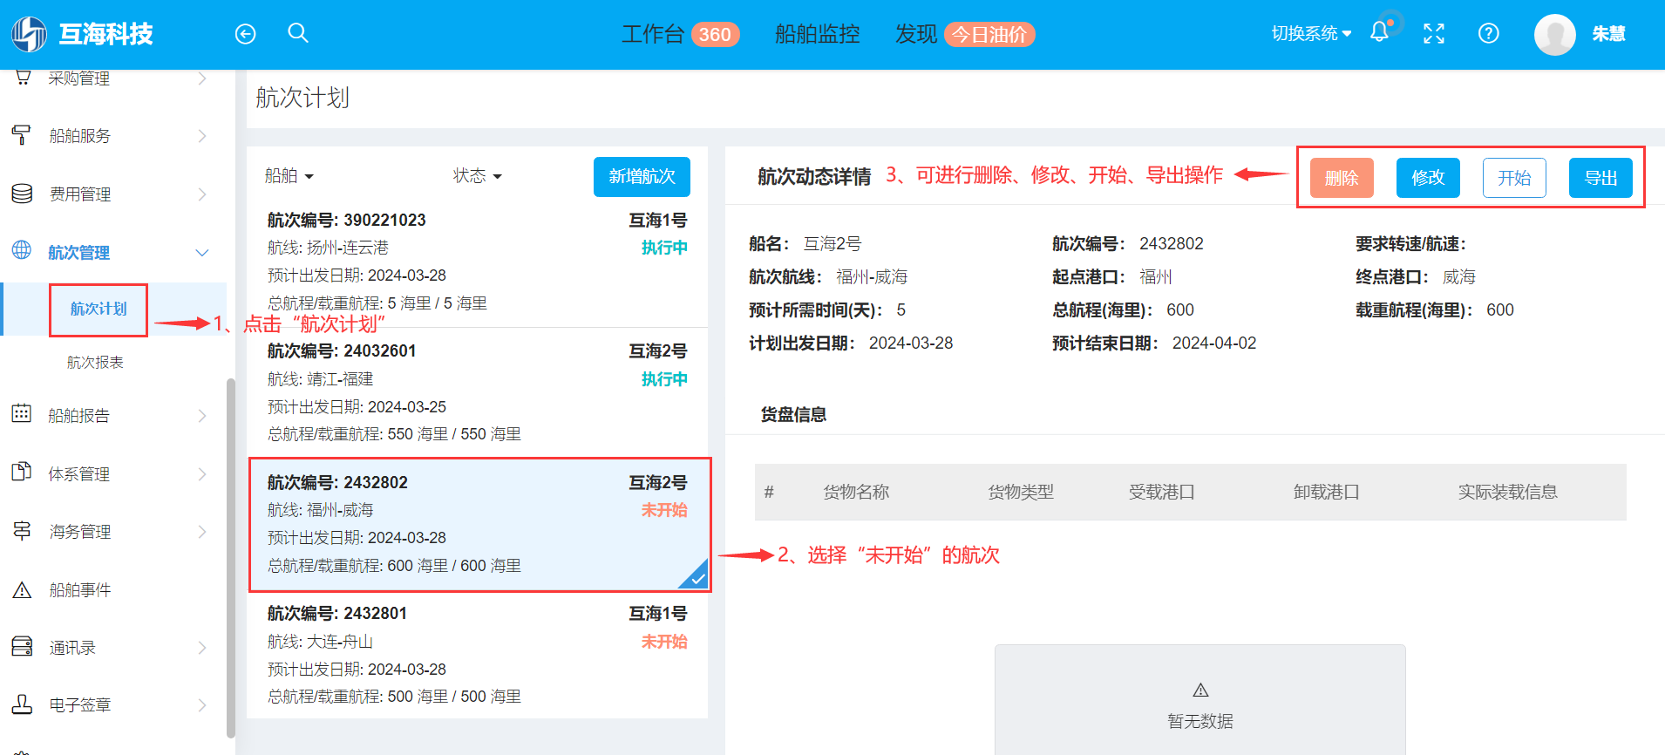Open the help question mark icon
Image resolution: width=1665 pixels, height=755 pixels.
pos(1489,33)
